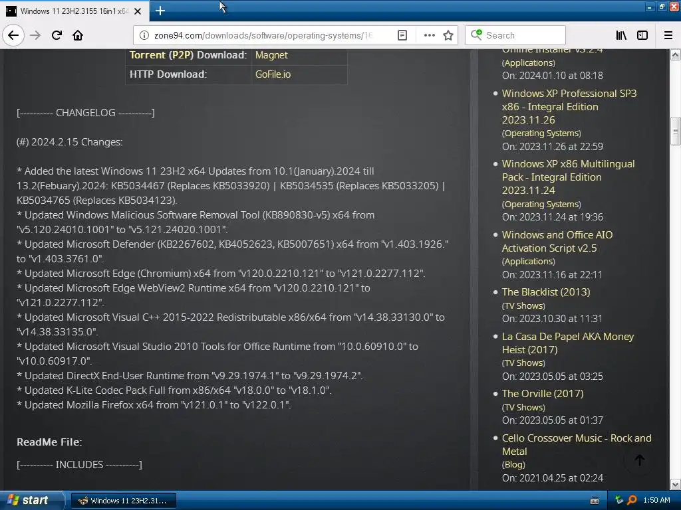Viewport: 681px width, 510px height.
Task: Open Windows and Office AIO Activation Script link
Action: [x=557, y=241]
